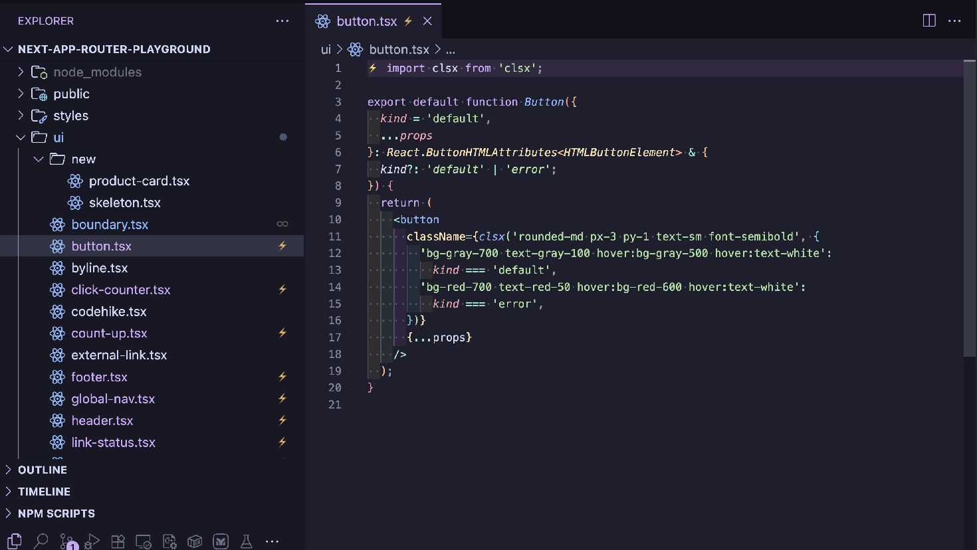Expand the TIMELINE section
Image resolution: width=977 pixels, height=550 pixels.
tap(9, 492)
